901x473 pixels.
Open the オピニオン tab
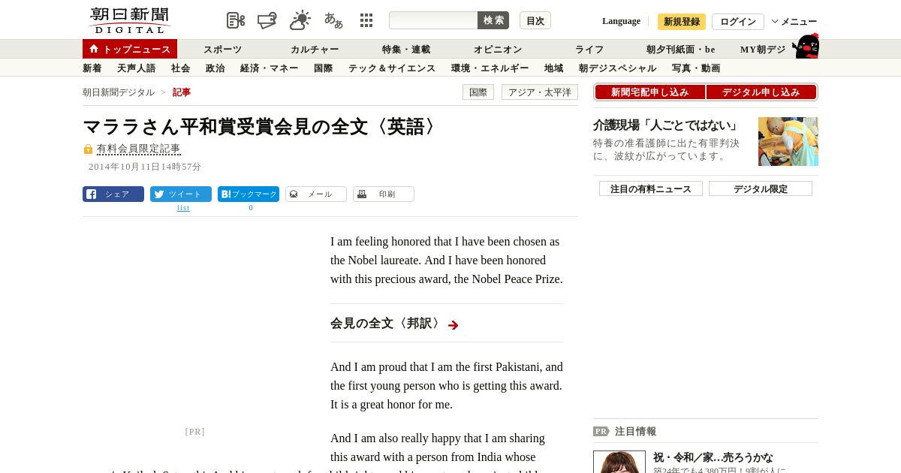pos(498,50)
